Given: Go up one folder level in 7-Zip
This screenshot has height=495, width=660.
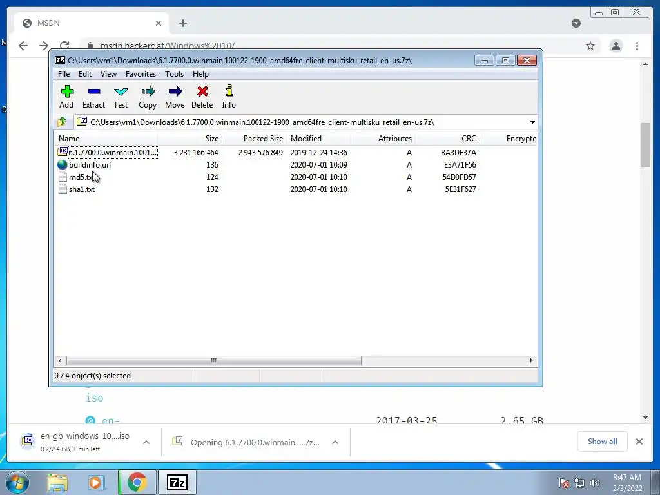Looking at the screenshot, I should tap(62, 122).
